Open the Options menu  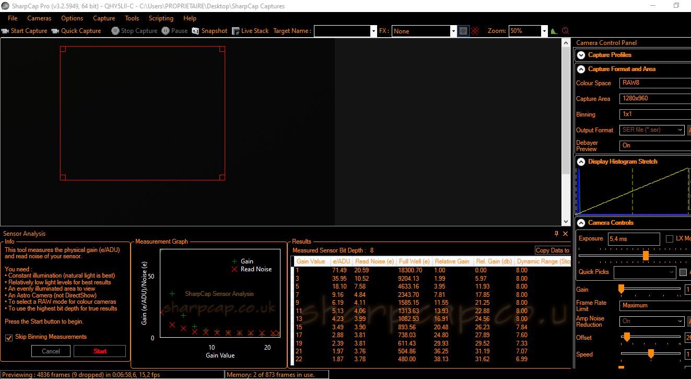pyautogui.click(x=72, y=18)
